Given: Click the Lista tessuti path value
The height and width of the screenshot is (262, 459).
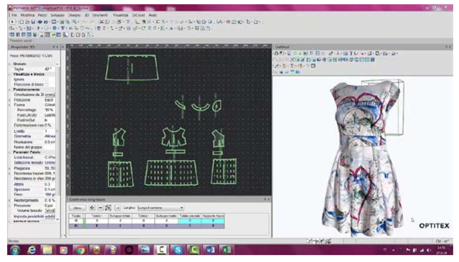Looking at the screenshot, I should click(x=50, y=157).
